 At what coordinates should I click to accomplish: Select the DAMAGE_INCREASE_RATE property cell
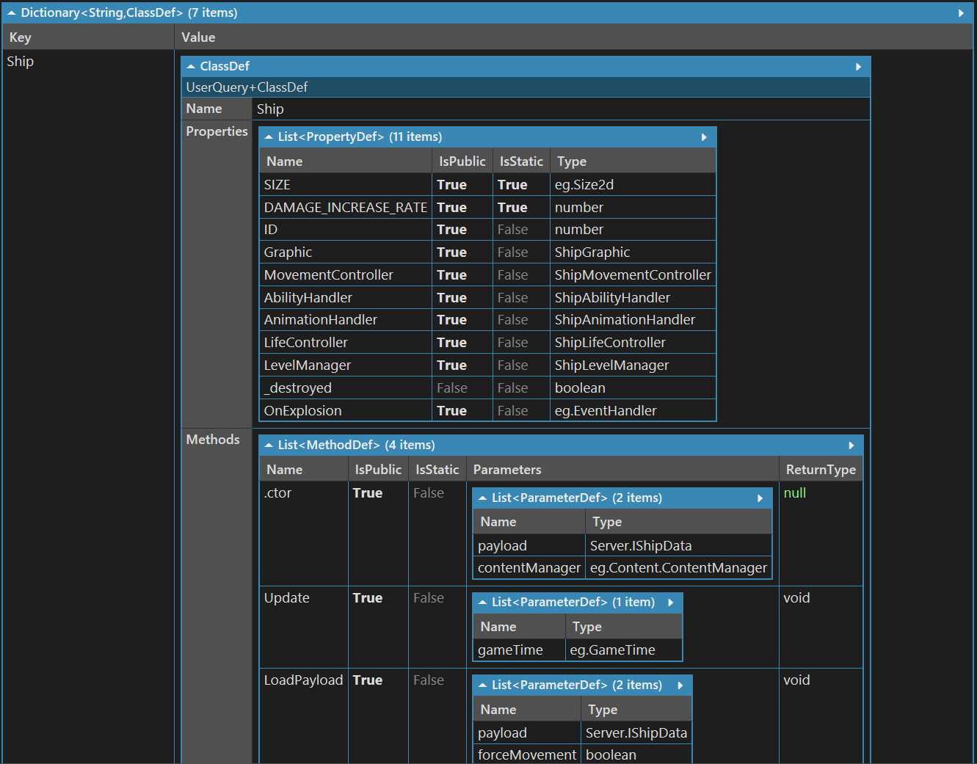tap(345, 208)
